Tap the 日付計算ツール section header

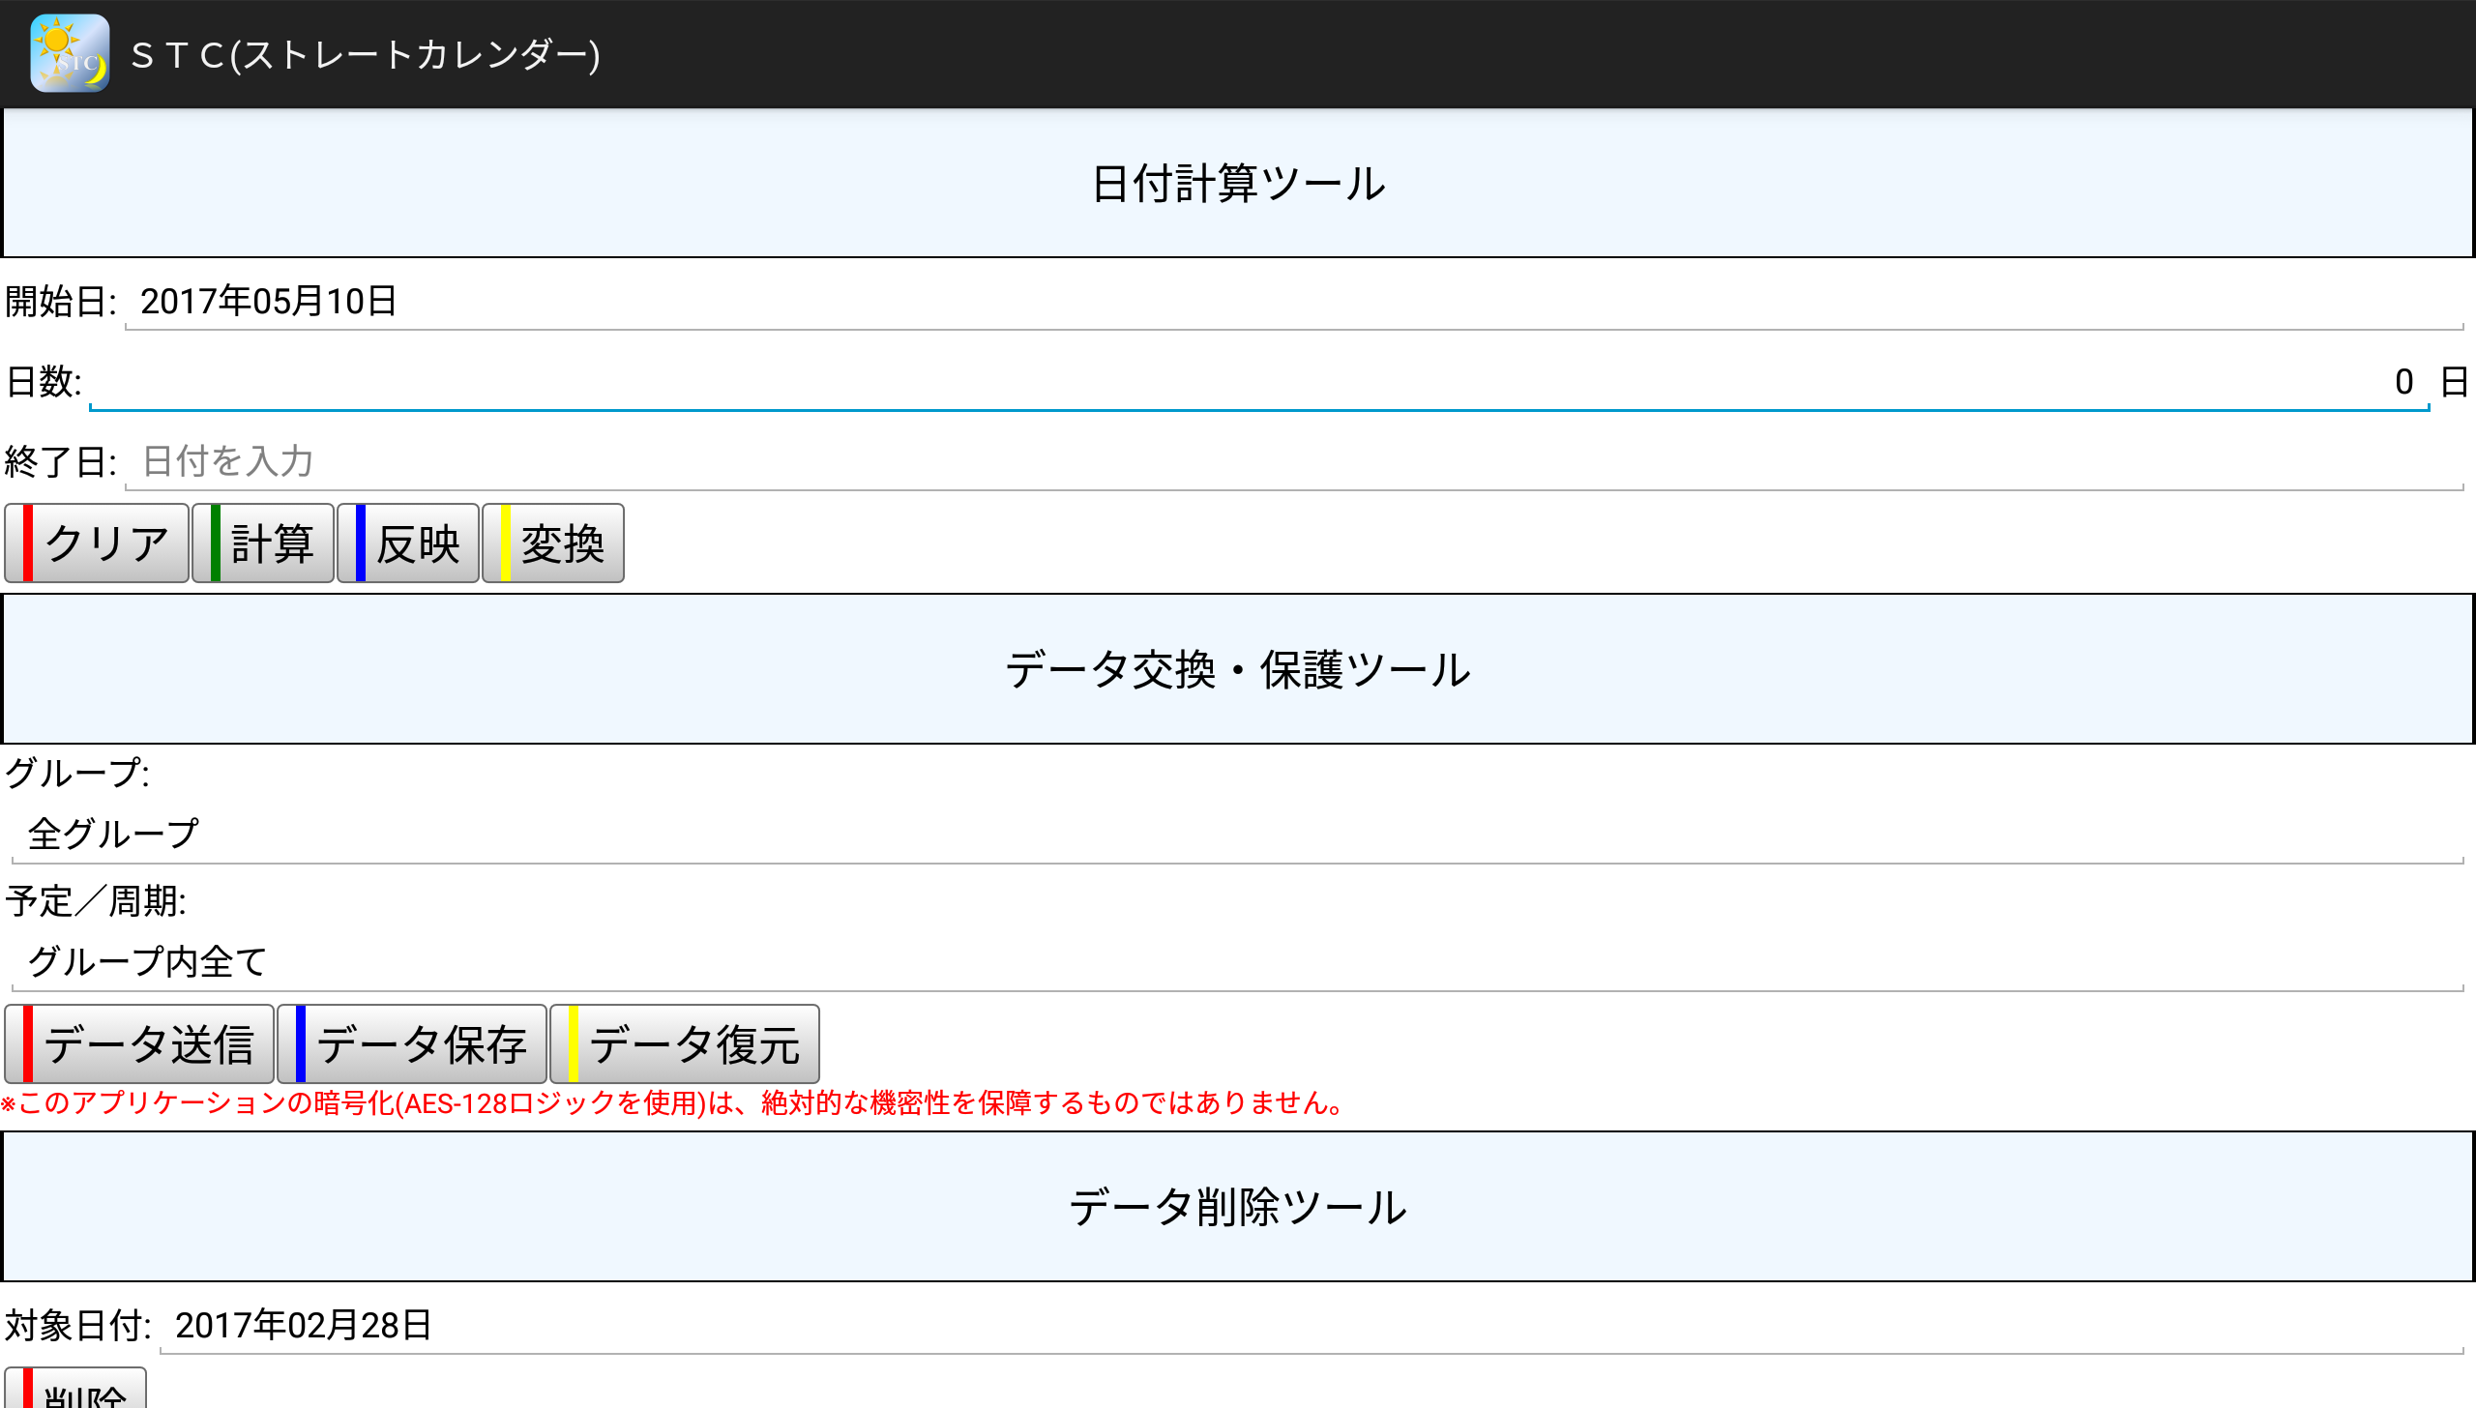(1238, 184)
